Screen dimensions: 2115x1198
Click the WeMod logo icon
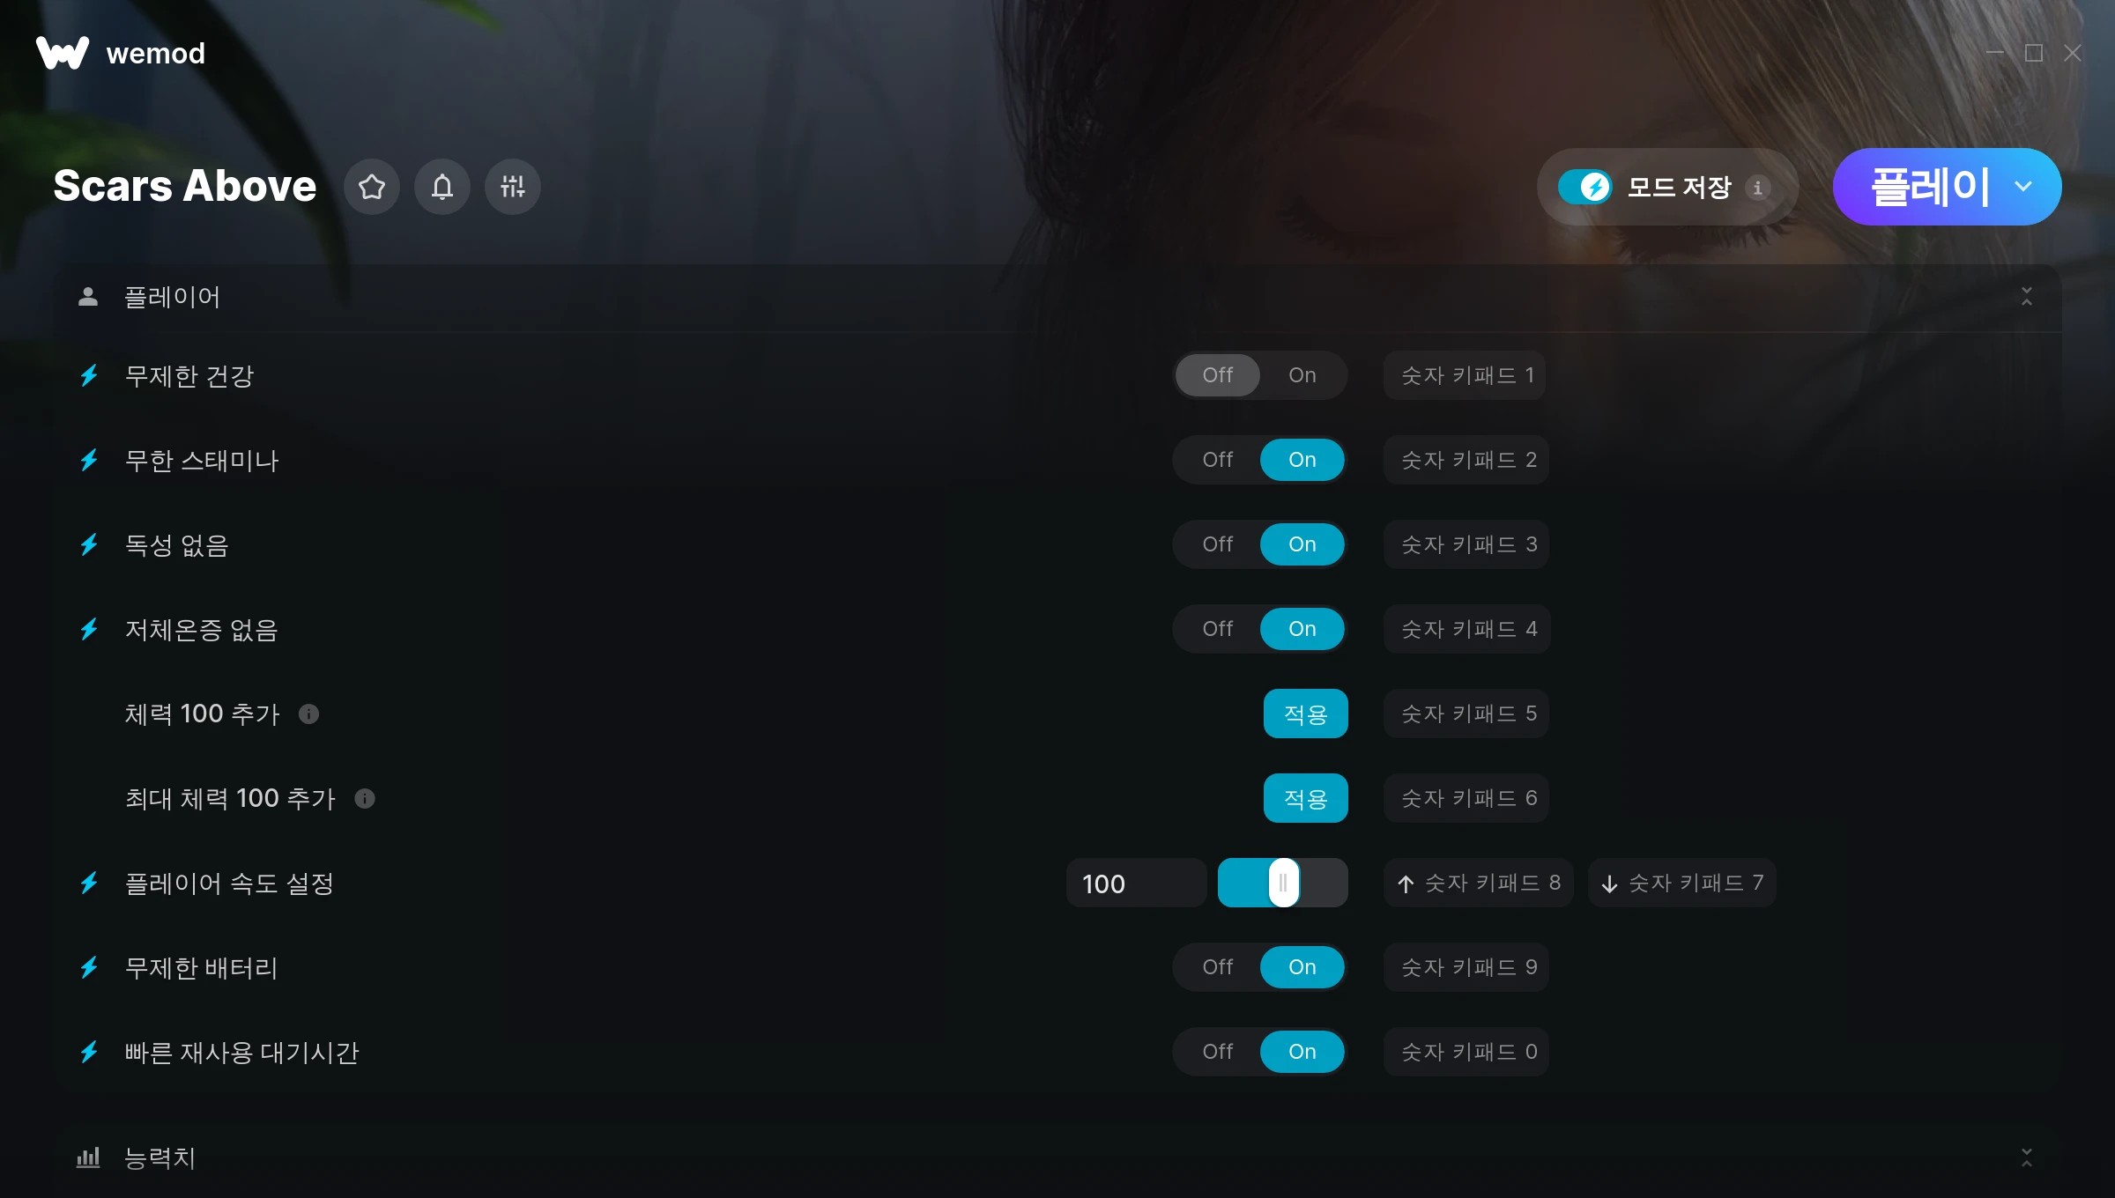click(63, 53)
